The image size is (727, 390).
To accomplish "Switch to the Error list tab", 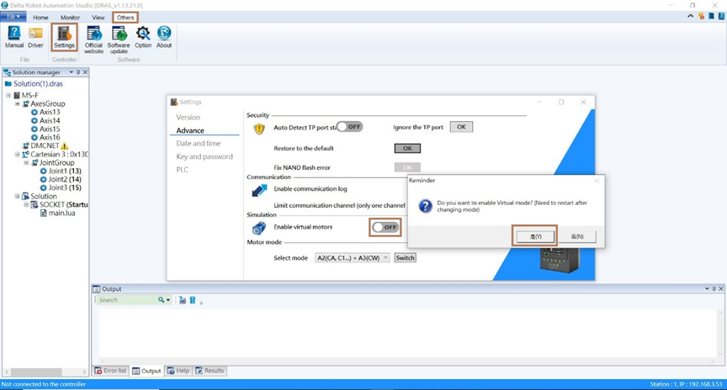I will point(110,371).
